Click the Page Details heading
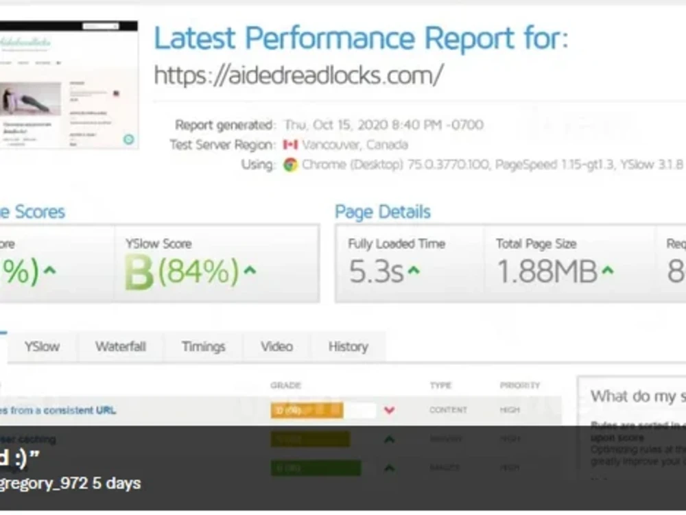 click(383, 212)
